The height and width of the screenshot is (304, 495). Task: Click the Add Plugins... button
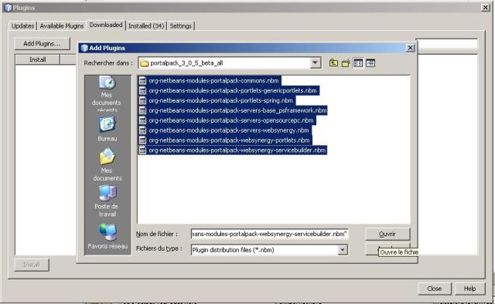pos(42,44)
